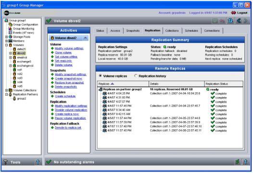Click the acknowledge alarms icon in alarms bar
The width and height of the screenshot is (253, 173).
click(237, 162)
